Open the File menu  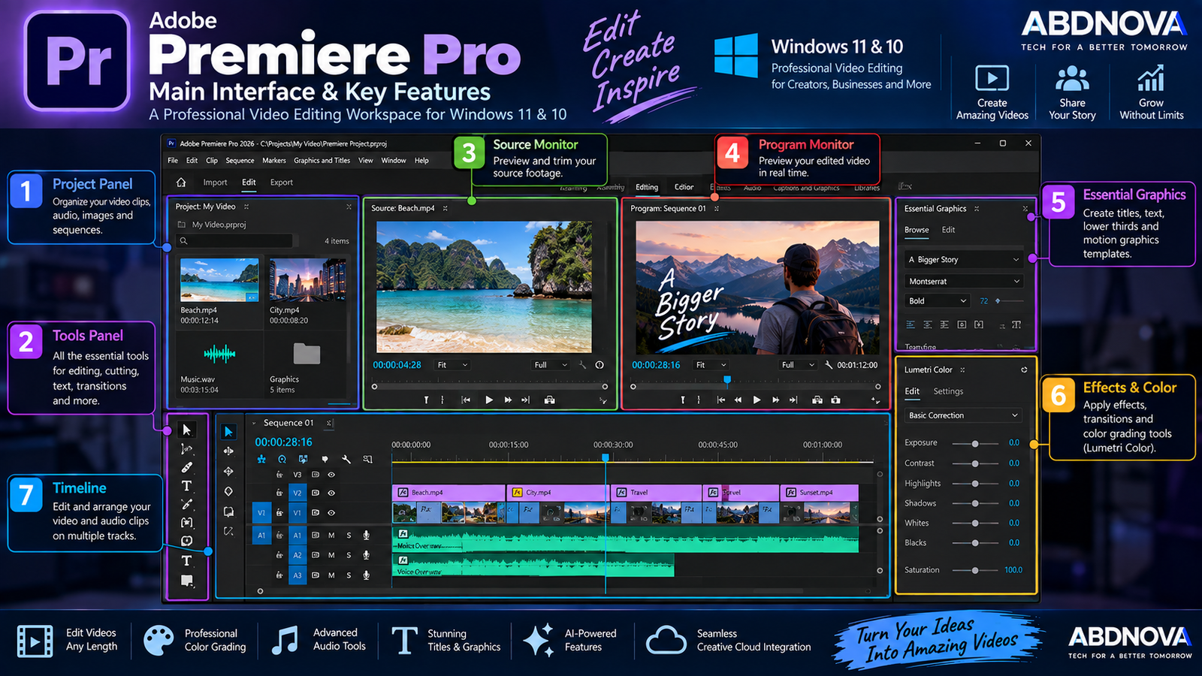(x=173, y=161)
